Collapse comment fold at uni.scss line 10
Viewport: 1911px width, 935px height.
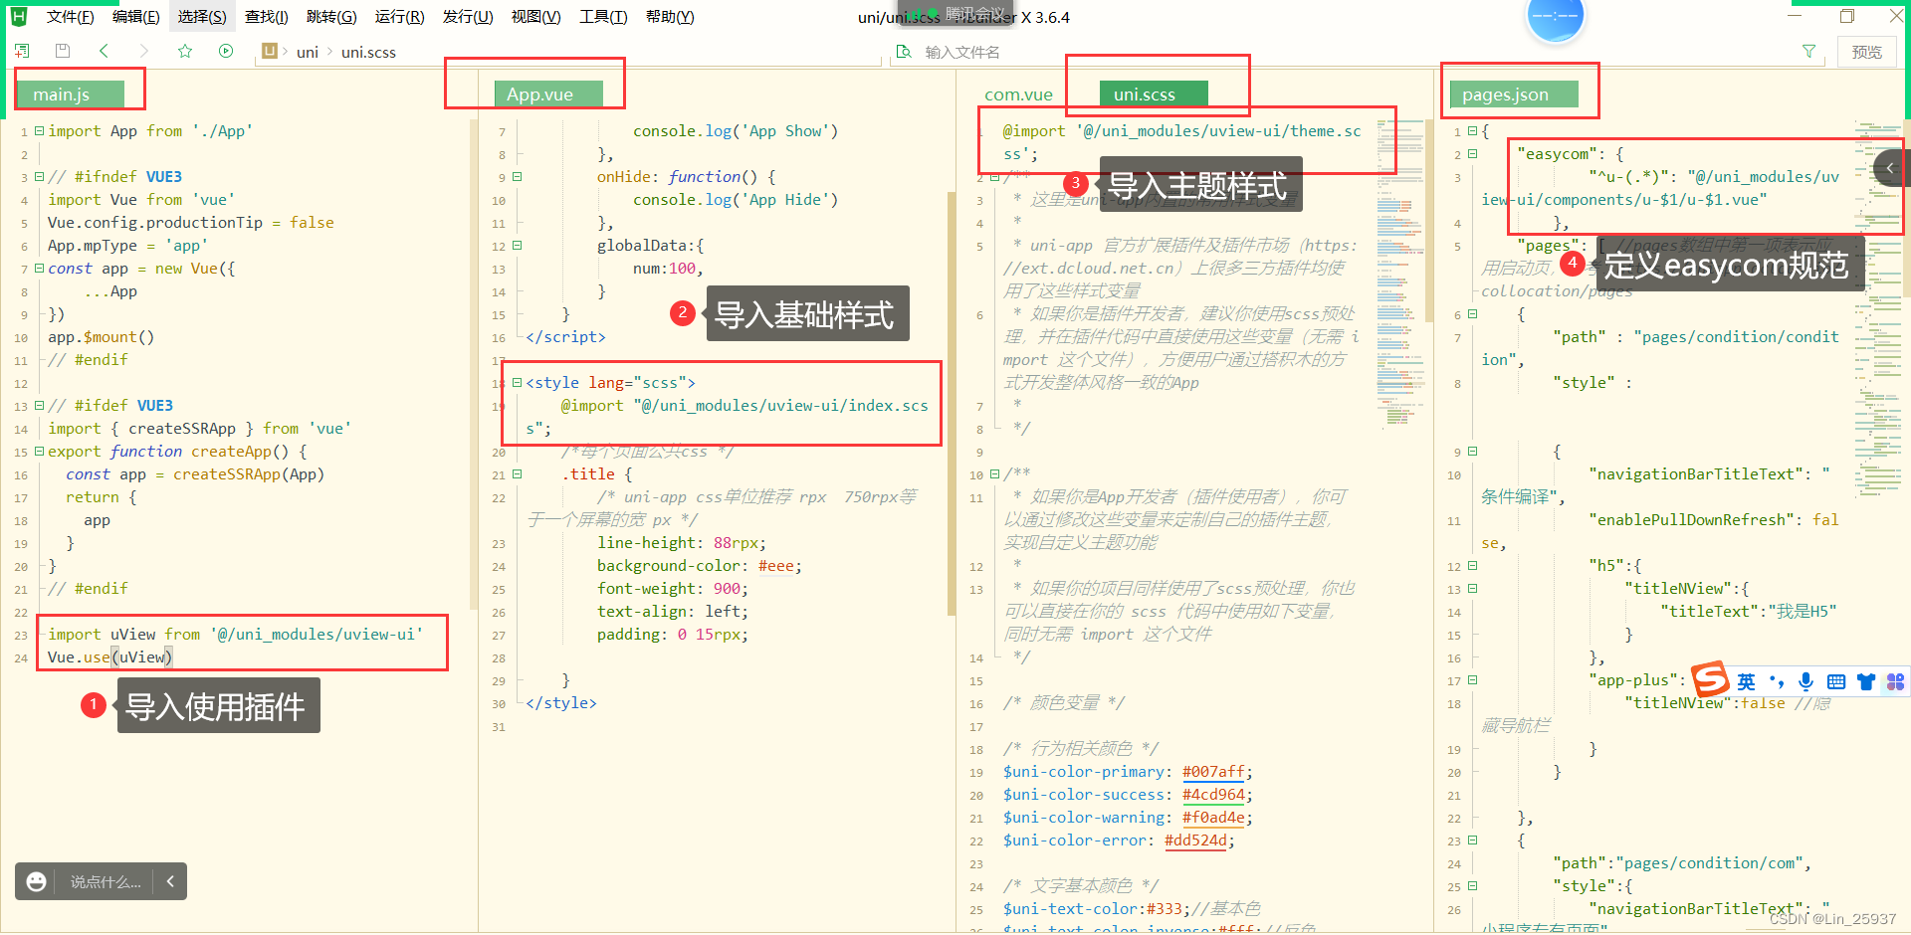pyautogui.click(x=994, y=473)
